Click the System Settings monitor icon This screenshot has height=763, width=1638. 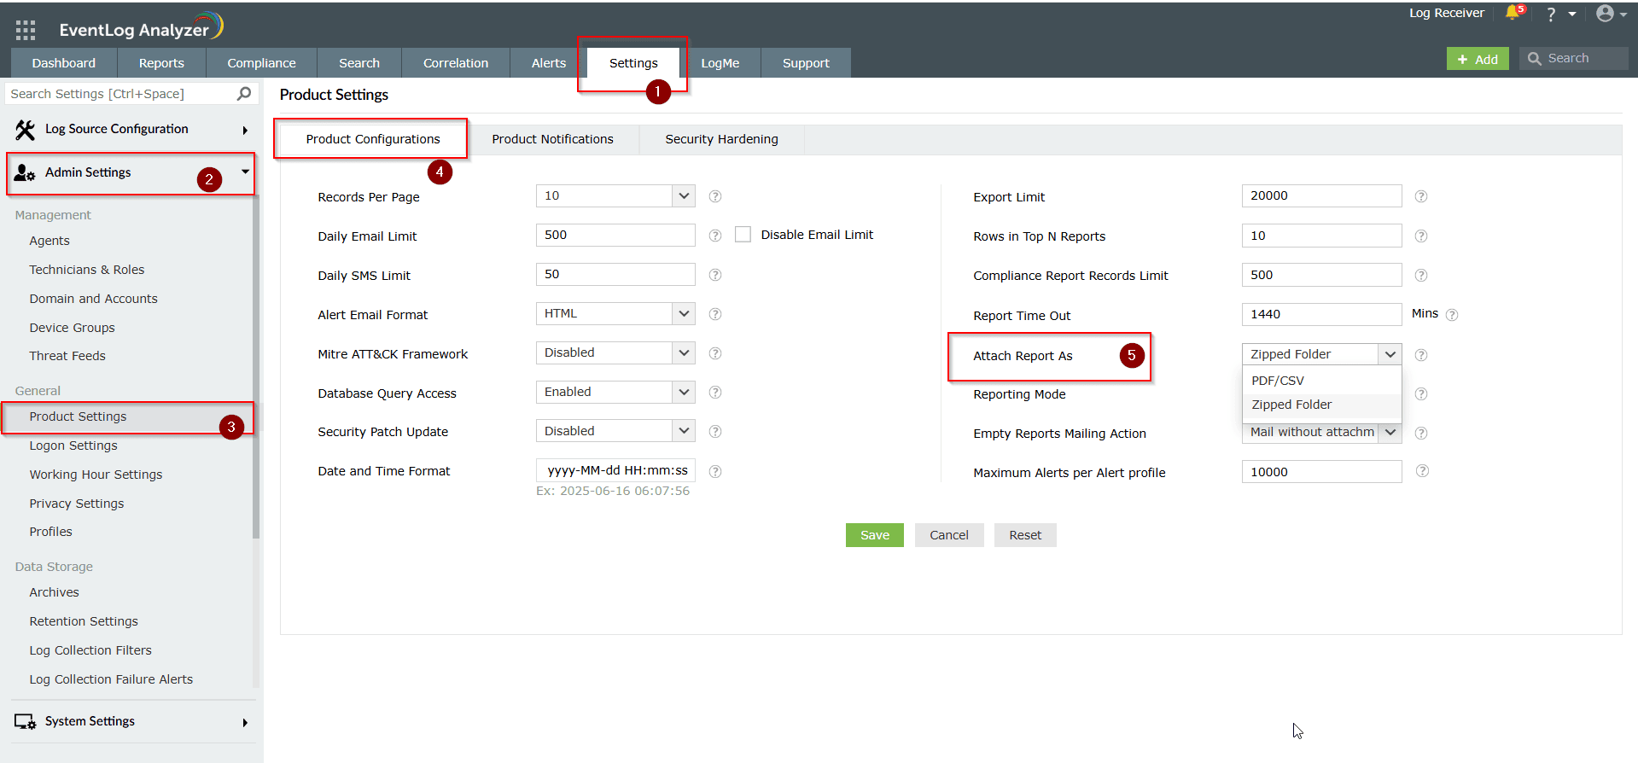[x=26, y=722]
